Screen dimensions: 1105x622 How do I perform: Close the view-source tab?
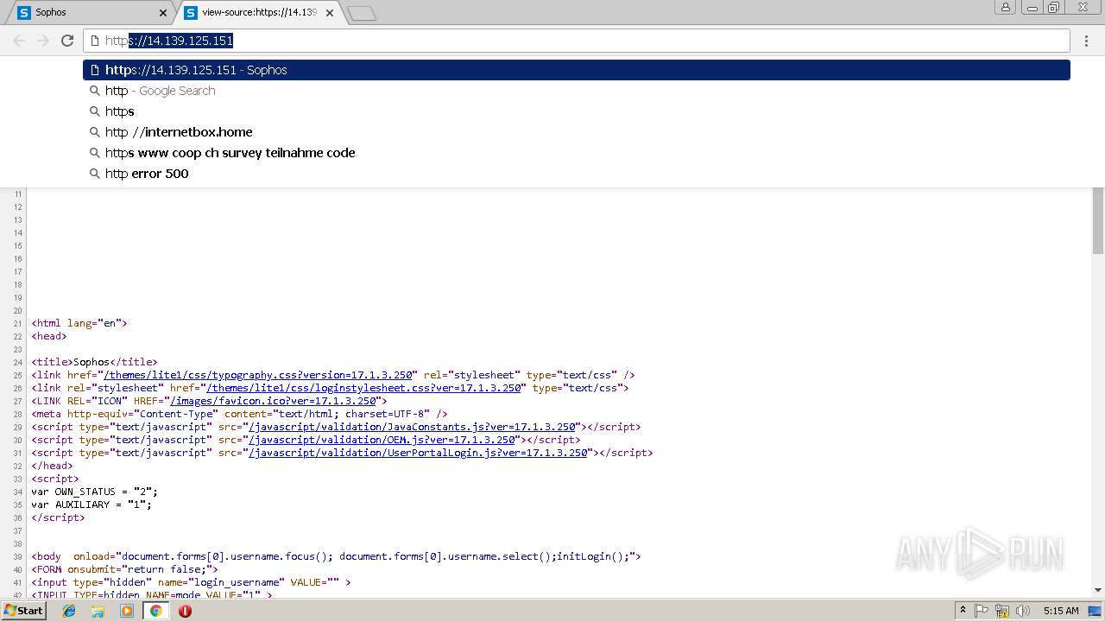pyautogui.click(x=330, y=13)
